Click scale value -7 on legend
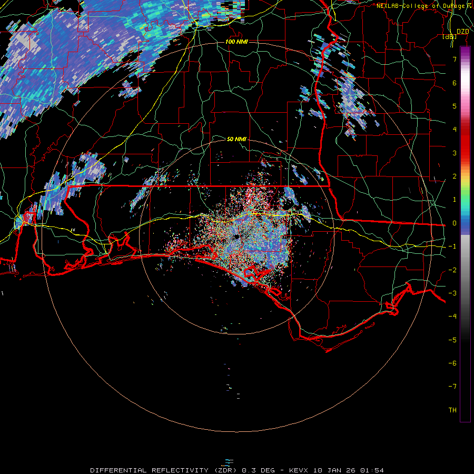Viewport: 474px width, 474px height. [x=452, y=387]
